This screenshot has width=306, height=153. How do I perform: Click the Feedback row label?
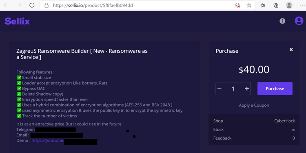tap(222, 138)
